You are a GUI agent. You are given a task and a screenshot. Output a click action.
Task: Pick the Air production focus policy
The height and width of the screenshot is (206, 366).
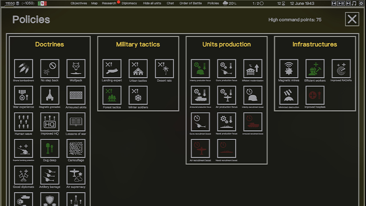point(226,95)
